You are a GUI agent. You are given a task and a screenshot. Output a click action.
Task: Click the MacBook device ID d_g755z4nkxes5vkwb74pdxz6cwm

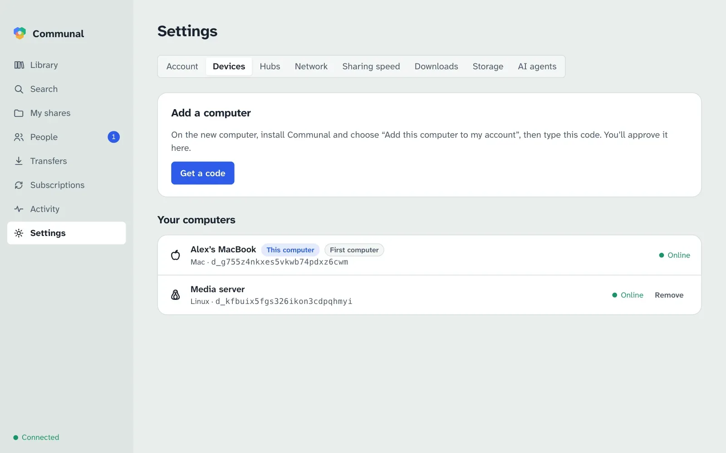(x=280, y=262)
